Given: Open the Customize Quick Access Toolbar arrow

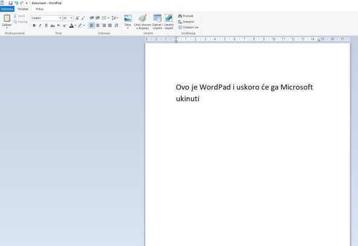Looking at the screenshot, I should [27, 3].
